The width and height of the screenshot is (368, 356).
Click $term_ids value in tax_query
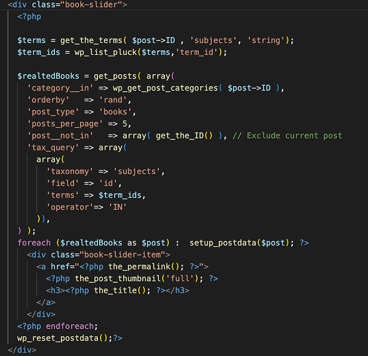(120, 195)
